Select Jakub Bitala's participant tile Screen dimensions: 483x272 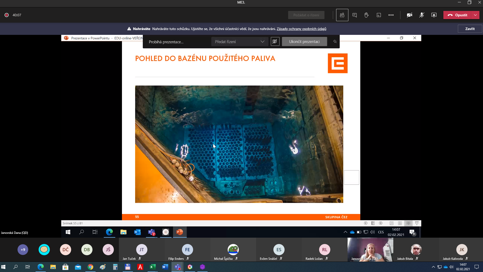[x=416, y=250]
